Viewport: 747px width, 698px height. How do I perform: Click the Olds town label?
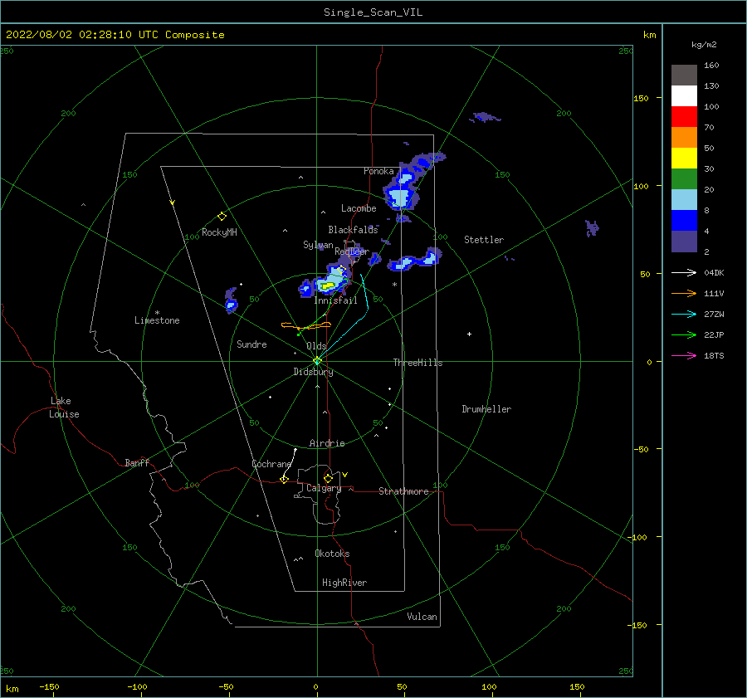316,346
